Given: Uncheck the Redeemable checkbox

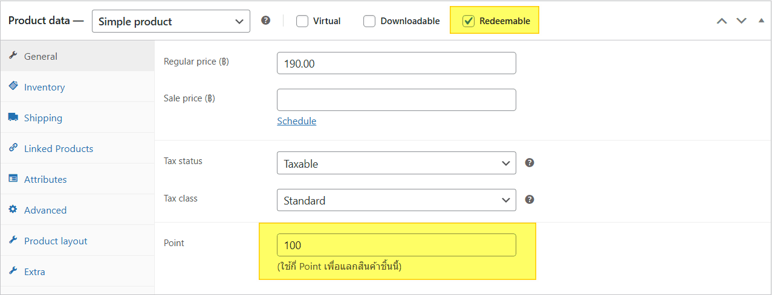Looking at the screenshot, I should (469, 21).
